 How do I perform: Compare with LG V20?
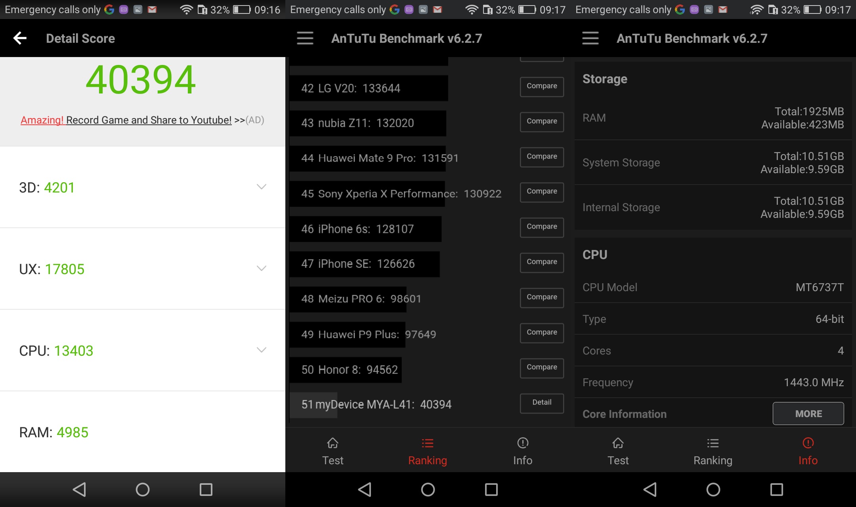click(x=542, y=87)
